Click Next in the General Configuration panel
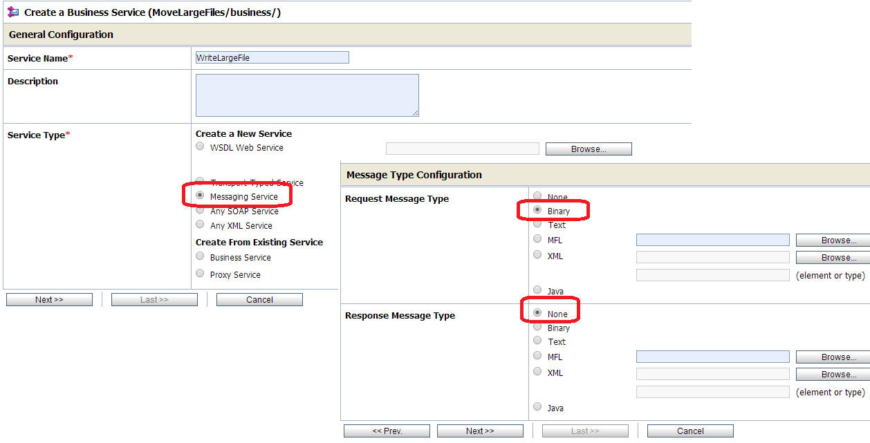Image resolution: width=870 pixels, height=443 pixels. pos(49,299)
